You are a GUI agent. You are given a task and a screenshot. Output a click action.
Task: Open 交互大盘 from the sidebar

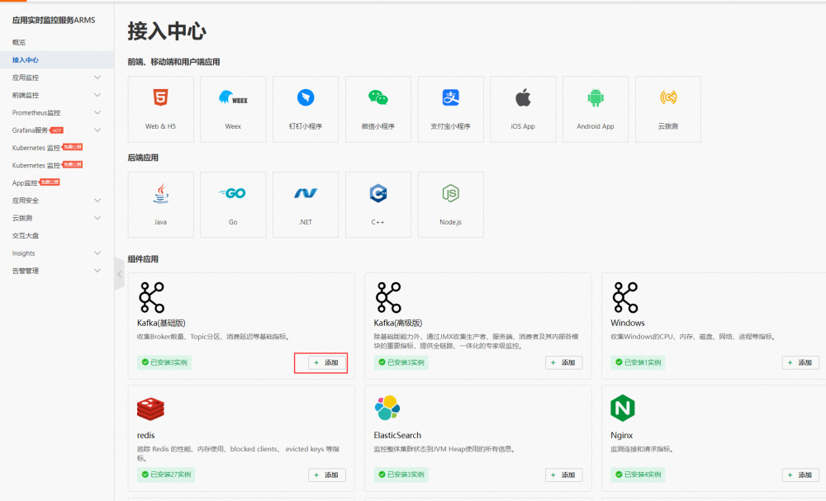tap(26, 235)
